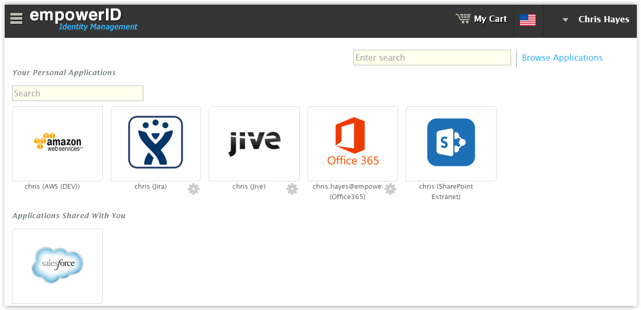This screenshot has height=310, width=641.
Task: Launch Office 365 for chris.hayes@empowerid
Action: pyautogui.click(x=353, y=144)
